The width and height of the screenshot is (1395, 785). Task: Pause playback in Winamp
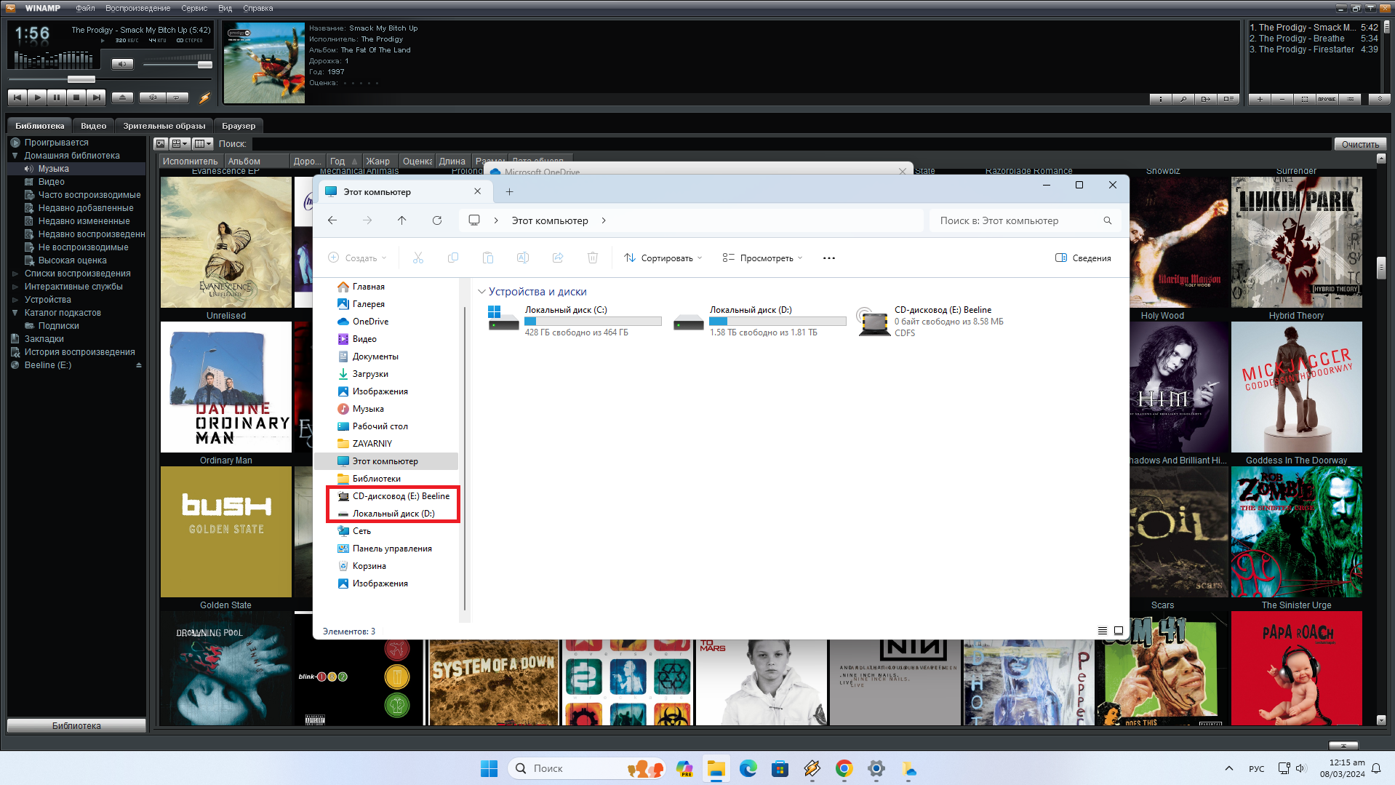[x=57, y=97]
